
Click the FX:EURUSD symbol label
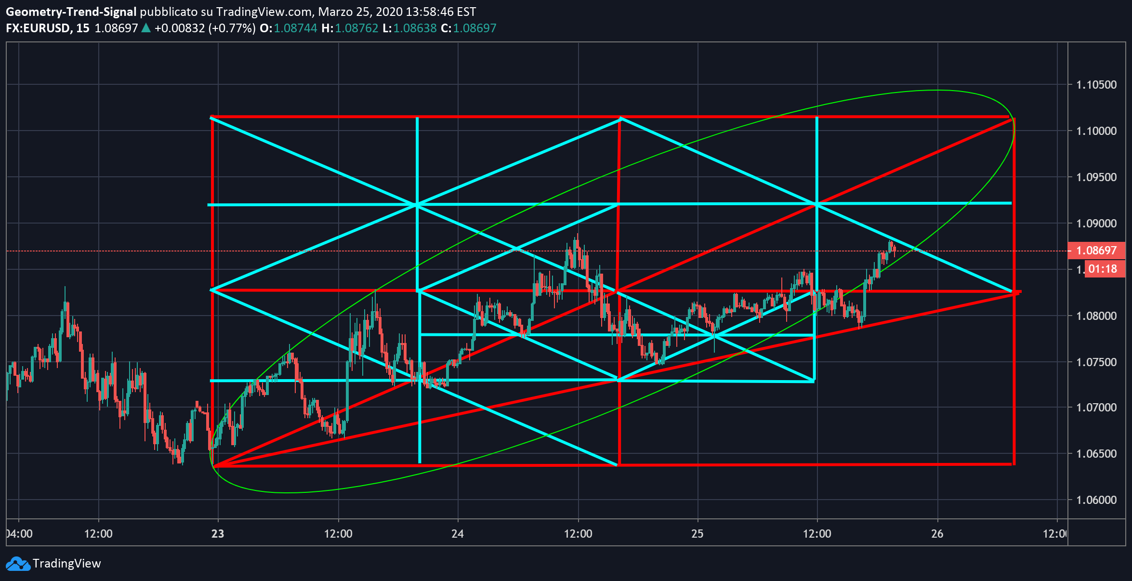click(x=38, y=28)
